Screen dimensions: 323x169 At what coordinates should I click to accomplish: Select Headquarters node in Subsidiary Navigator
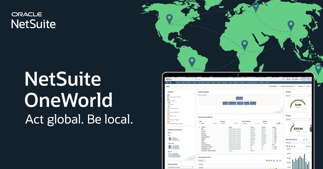[239, 98]
